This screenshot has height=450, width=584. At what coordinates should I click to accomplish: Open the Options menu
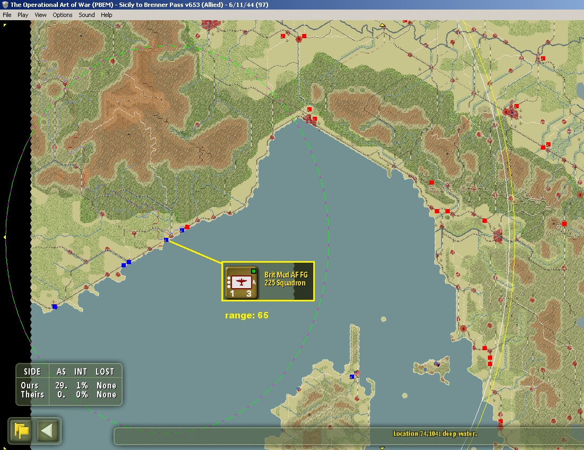pyautogui.click(x=62, y=15)
